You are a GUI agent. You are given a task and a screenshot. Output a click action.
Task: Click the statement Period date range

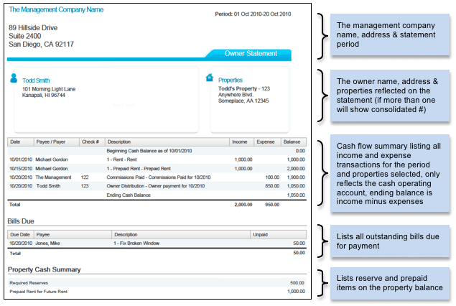pyautogui.click(x=253, y=14)
